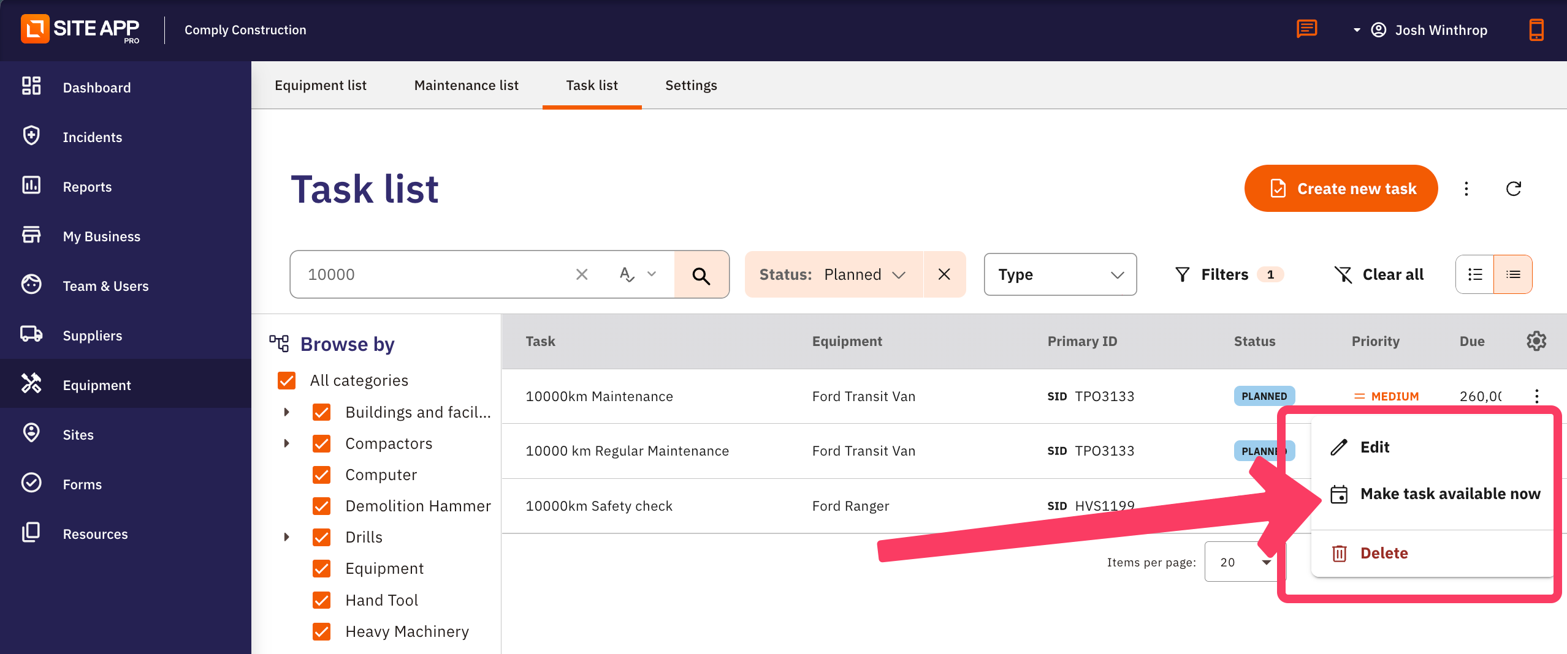Image resolution: width=1567 pixels, height=654 pixels.
Task: Click the refresh task list icon
Action: pos(1513,189)
